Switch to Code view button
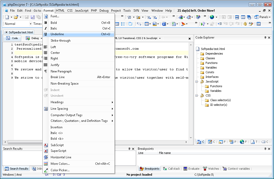The width and height of the screenshot is (274, 179). click(x=12, y=38)
